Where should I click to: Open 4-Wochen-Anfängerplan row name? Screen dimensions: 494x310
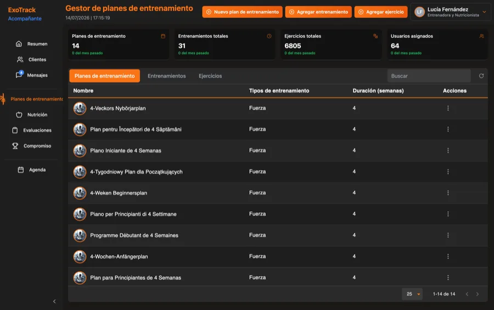[x=119, y=256]
